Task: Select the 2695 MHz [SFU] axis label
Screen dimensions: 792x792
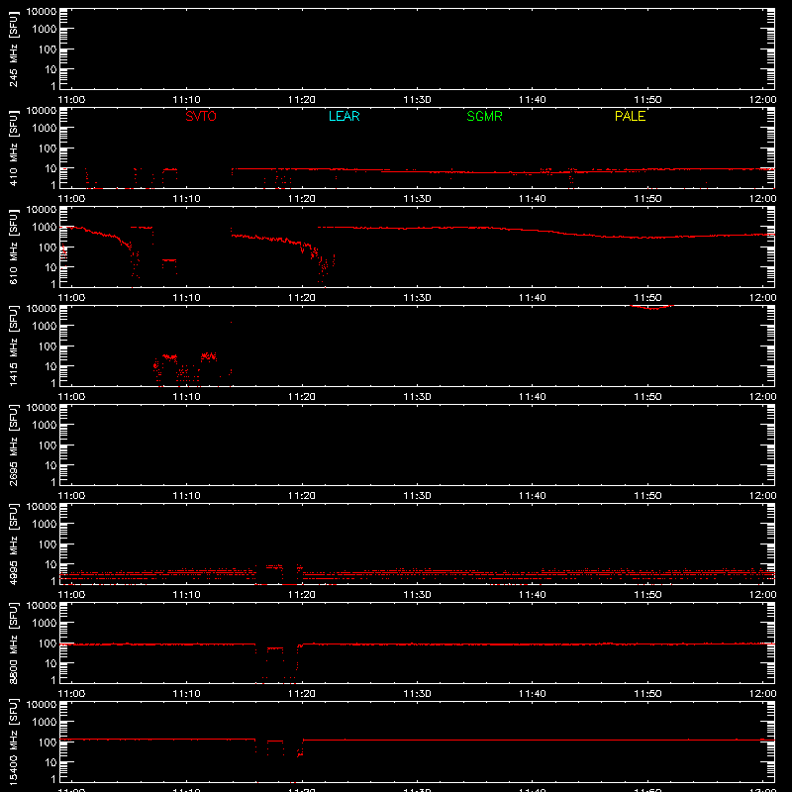Action: pyautogui.click(x=13, y=445)
